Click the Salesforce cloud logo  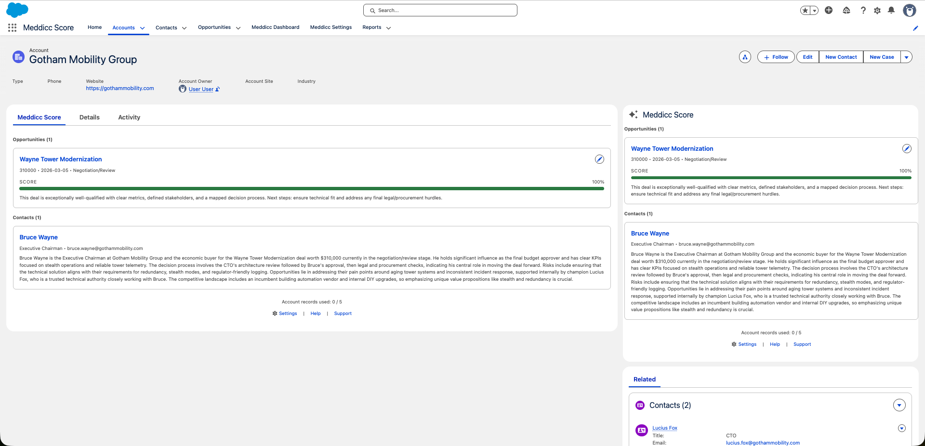[x=17, y=10]
